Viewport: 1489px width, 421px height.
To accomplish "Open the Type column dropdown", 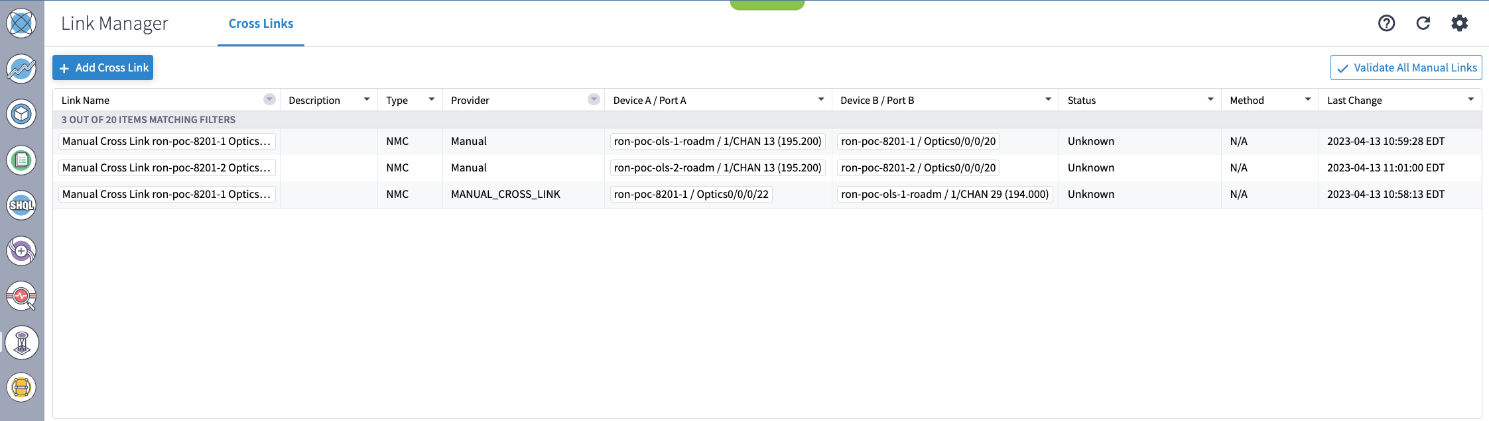I will pyautogui.click(x=432, y=99).
